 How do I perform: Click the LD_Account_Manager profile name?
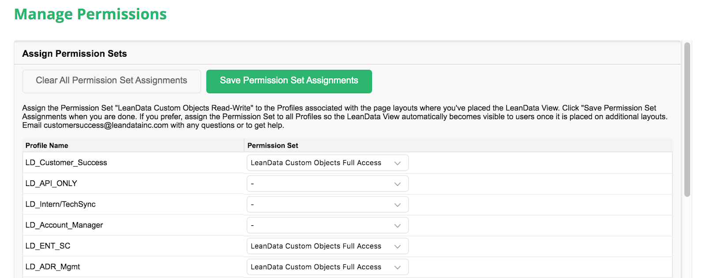pos(64,225)
